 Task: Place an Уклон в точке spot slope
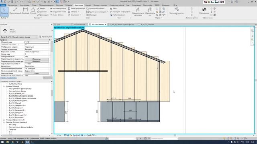(57, 15)
